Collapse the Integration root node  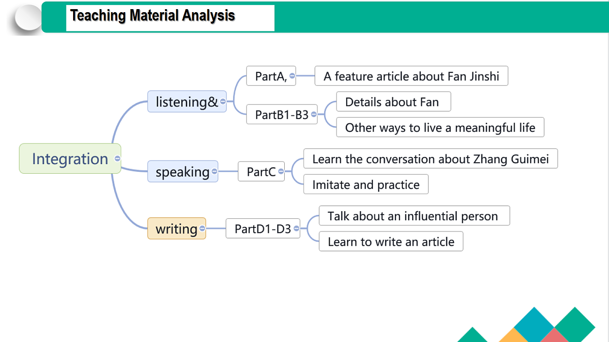(x=117, y=159)
